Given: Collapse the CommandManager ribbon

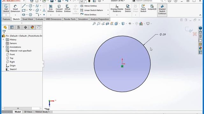Looking at the screenshot, I should point(200,15).
